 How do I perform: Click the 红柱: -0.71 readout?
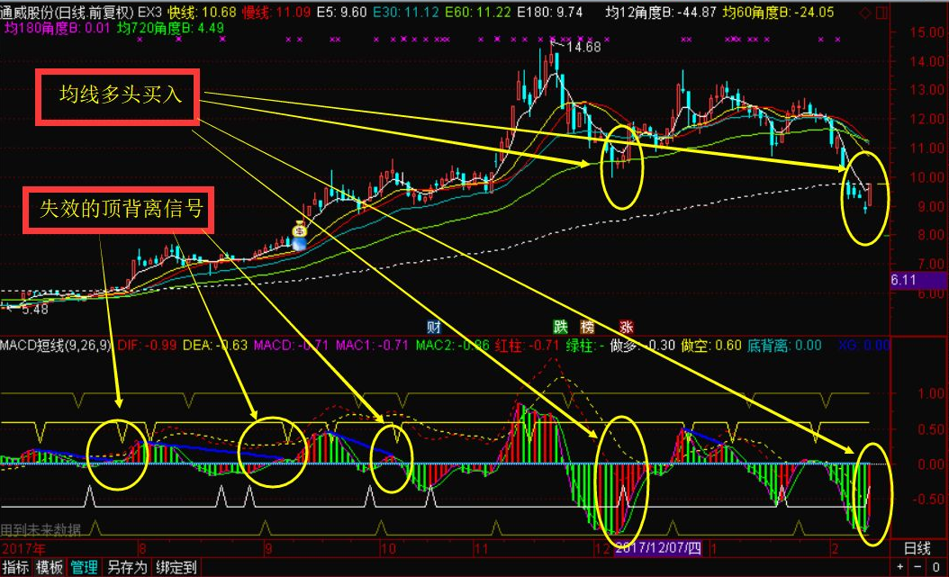(527, 346)
